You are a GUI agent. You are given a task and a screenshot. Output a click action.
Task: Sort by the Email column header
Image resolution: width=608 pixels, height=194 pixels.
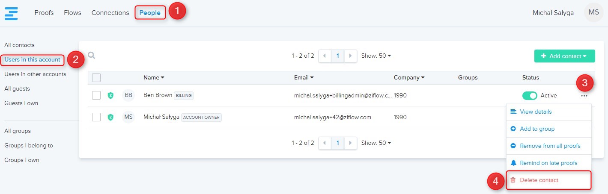click(304, 78)
